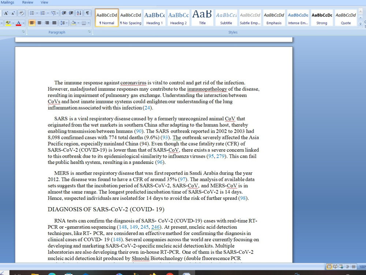The height and width of the screenshot is (275, 366).
Task: Open the Paragraph dialog launcher
Action: [89, 32]
